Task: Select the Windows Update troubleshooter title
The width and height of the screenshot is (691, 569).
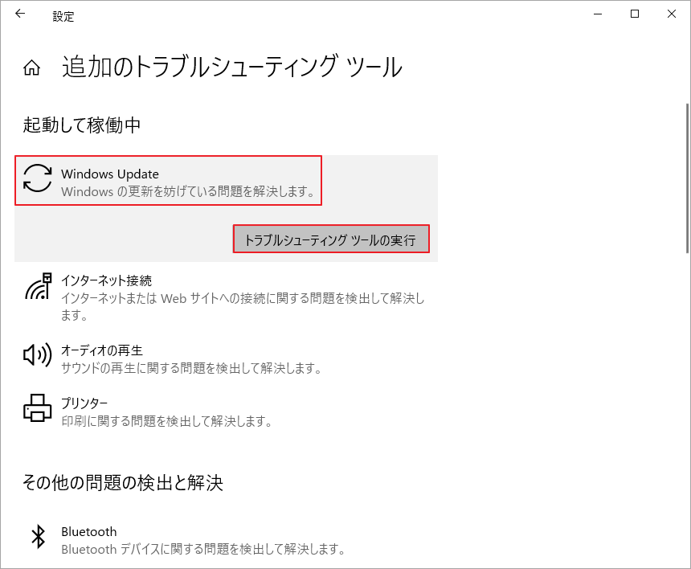Action: point(110,174)
